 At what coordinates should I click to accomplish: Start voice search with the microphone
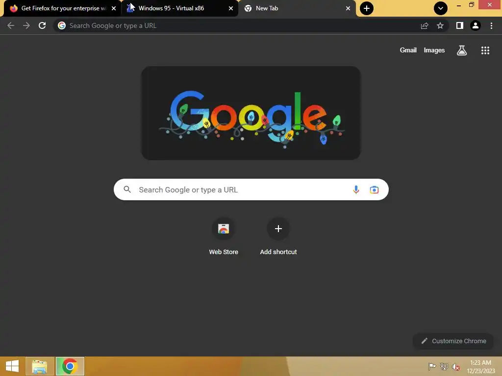[x=356, y=189]
